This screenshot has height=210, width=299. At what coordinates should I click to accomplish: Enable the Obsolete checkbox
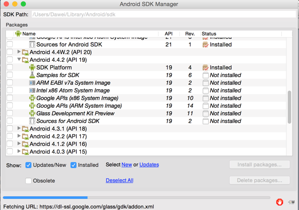(28, 180)
